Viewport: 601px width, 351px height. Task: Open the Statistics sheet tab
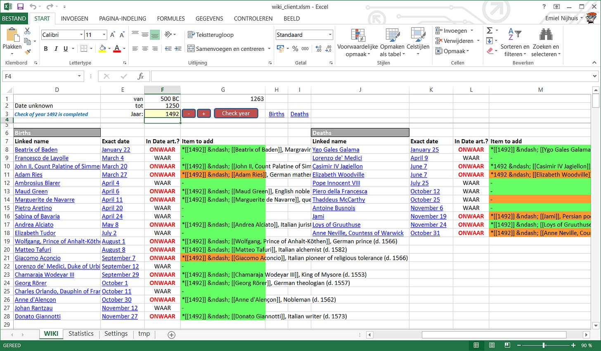click(81, 334)
